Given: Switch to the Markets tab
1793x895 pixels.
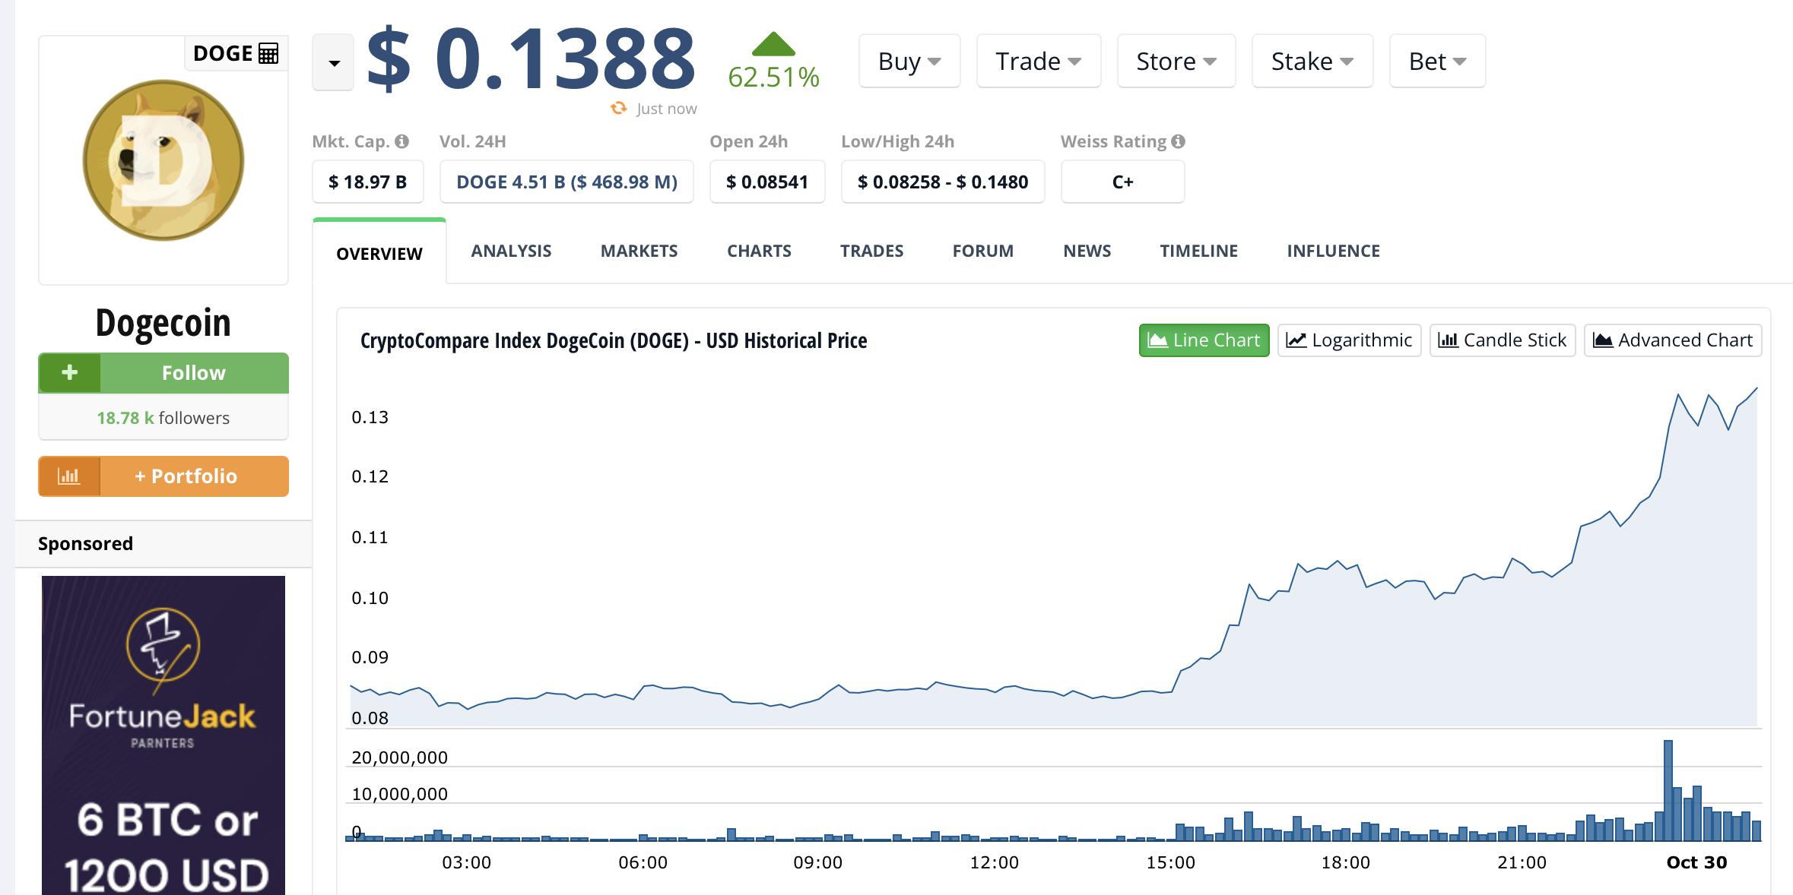Looking at the screenshot, I should tap(639, 251).
